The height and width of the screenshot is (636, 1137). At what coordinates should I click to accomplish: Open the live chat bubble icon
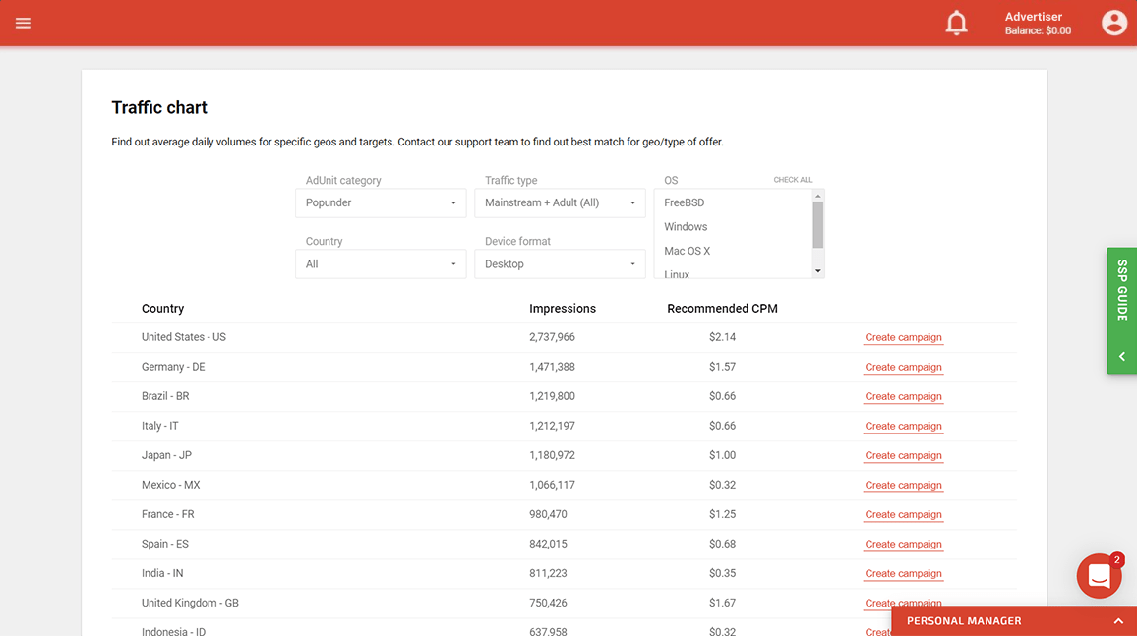point(1099,576)
